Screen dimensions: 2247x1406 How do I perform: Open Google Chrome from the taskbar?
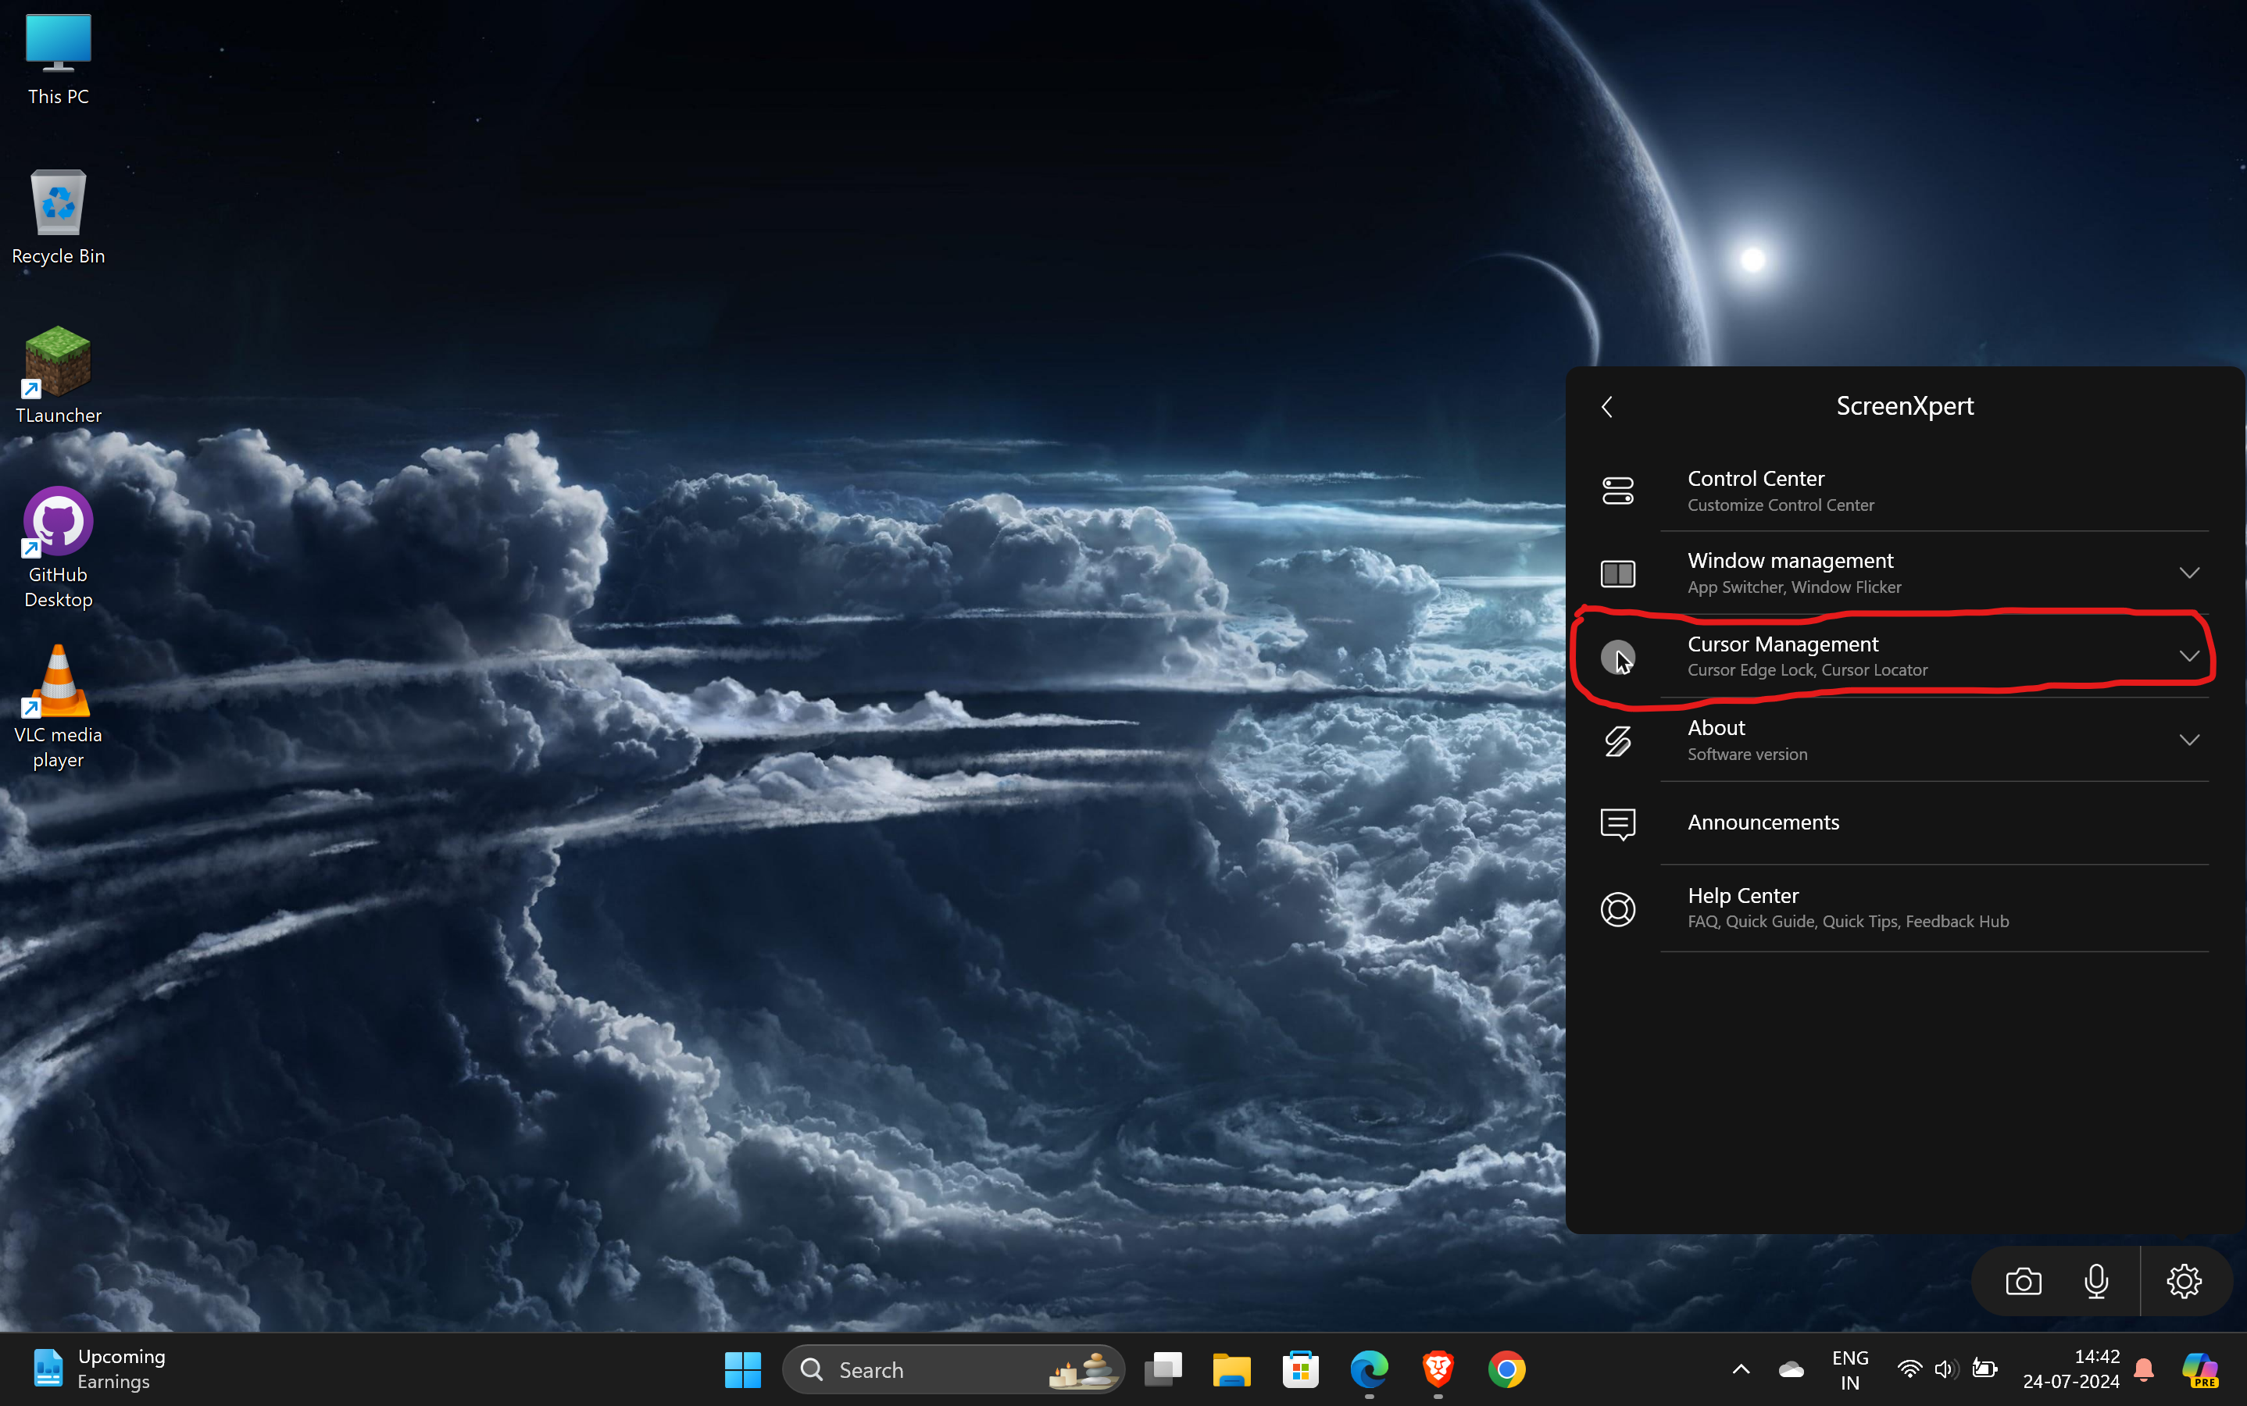1506,1370
